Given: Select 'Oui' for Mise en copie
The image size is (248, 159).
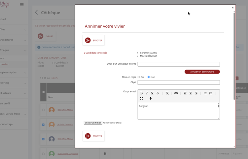Looking at the screenshot, I should pyautogui.click(x=139, y=77).
